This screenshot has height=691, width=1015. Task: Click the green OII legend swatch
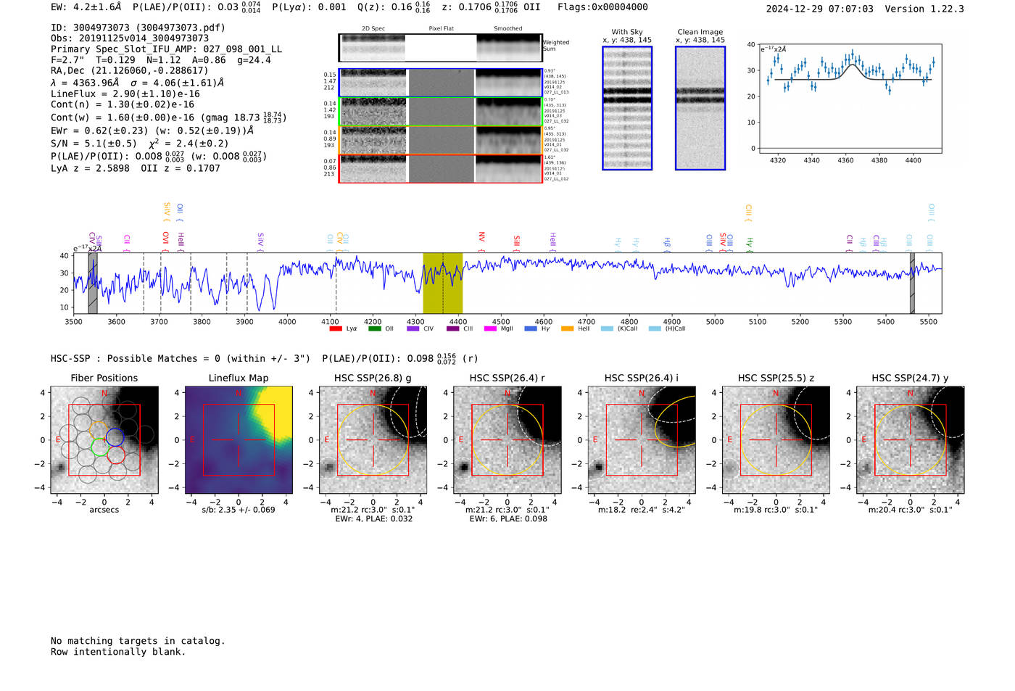pyautogui.click(x=374, y=328)
